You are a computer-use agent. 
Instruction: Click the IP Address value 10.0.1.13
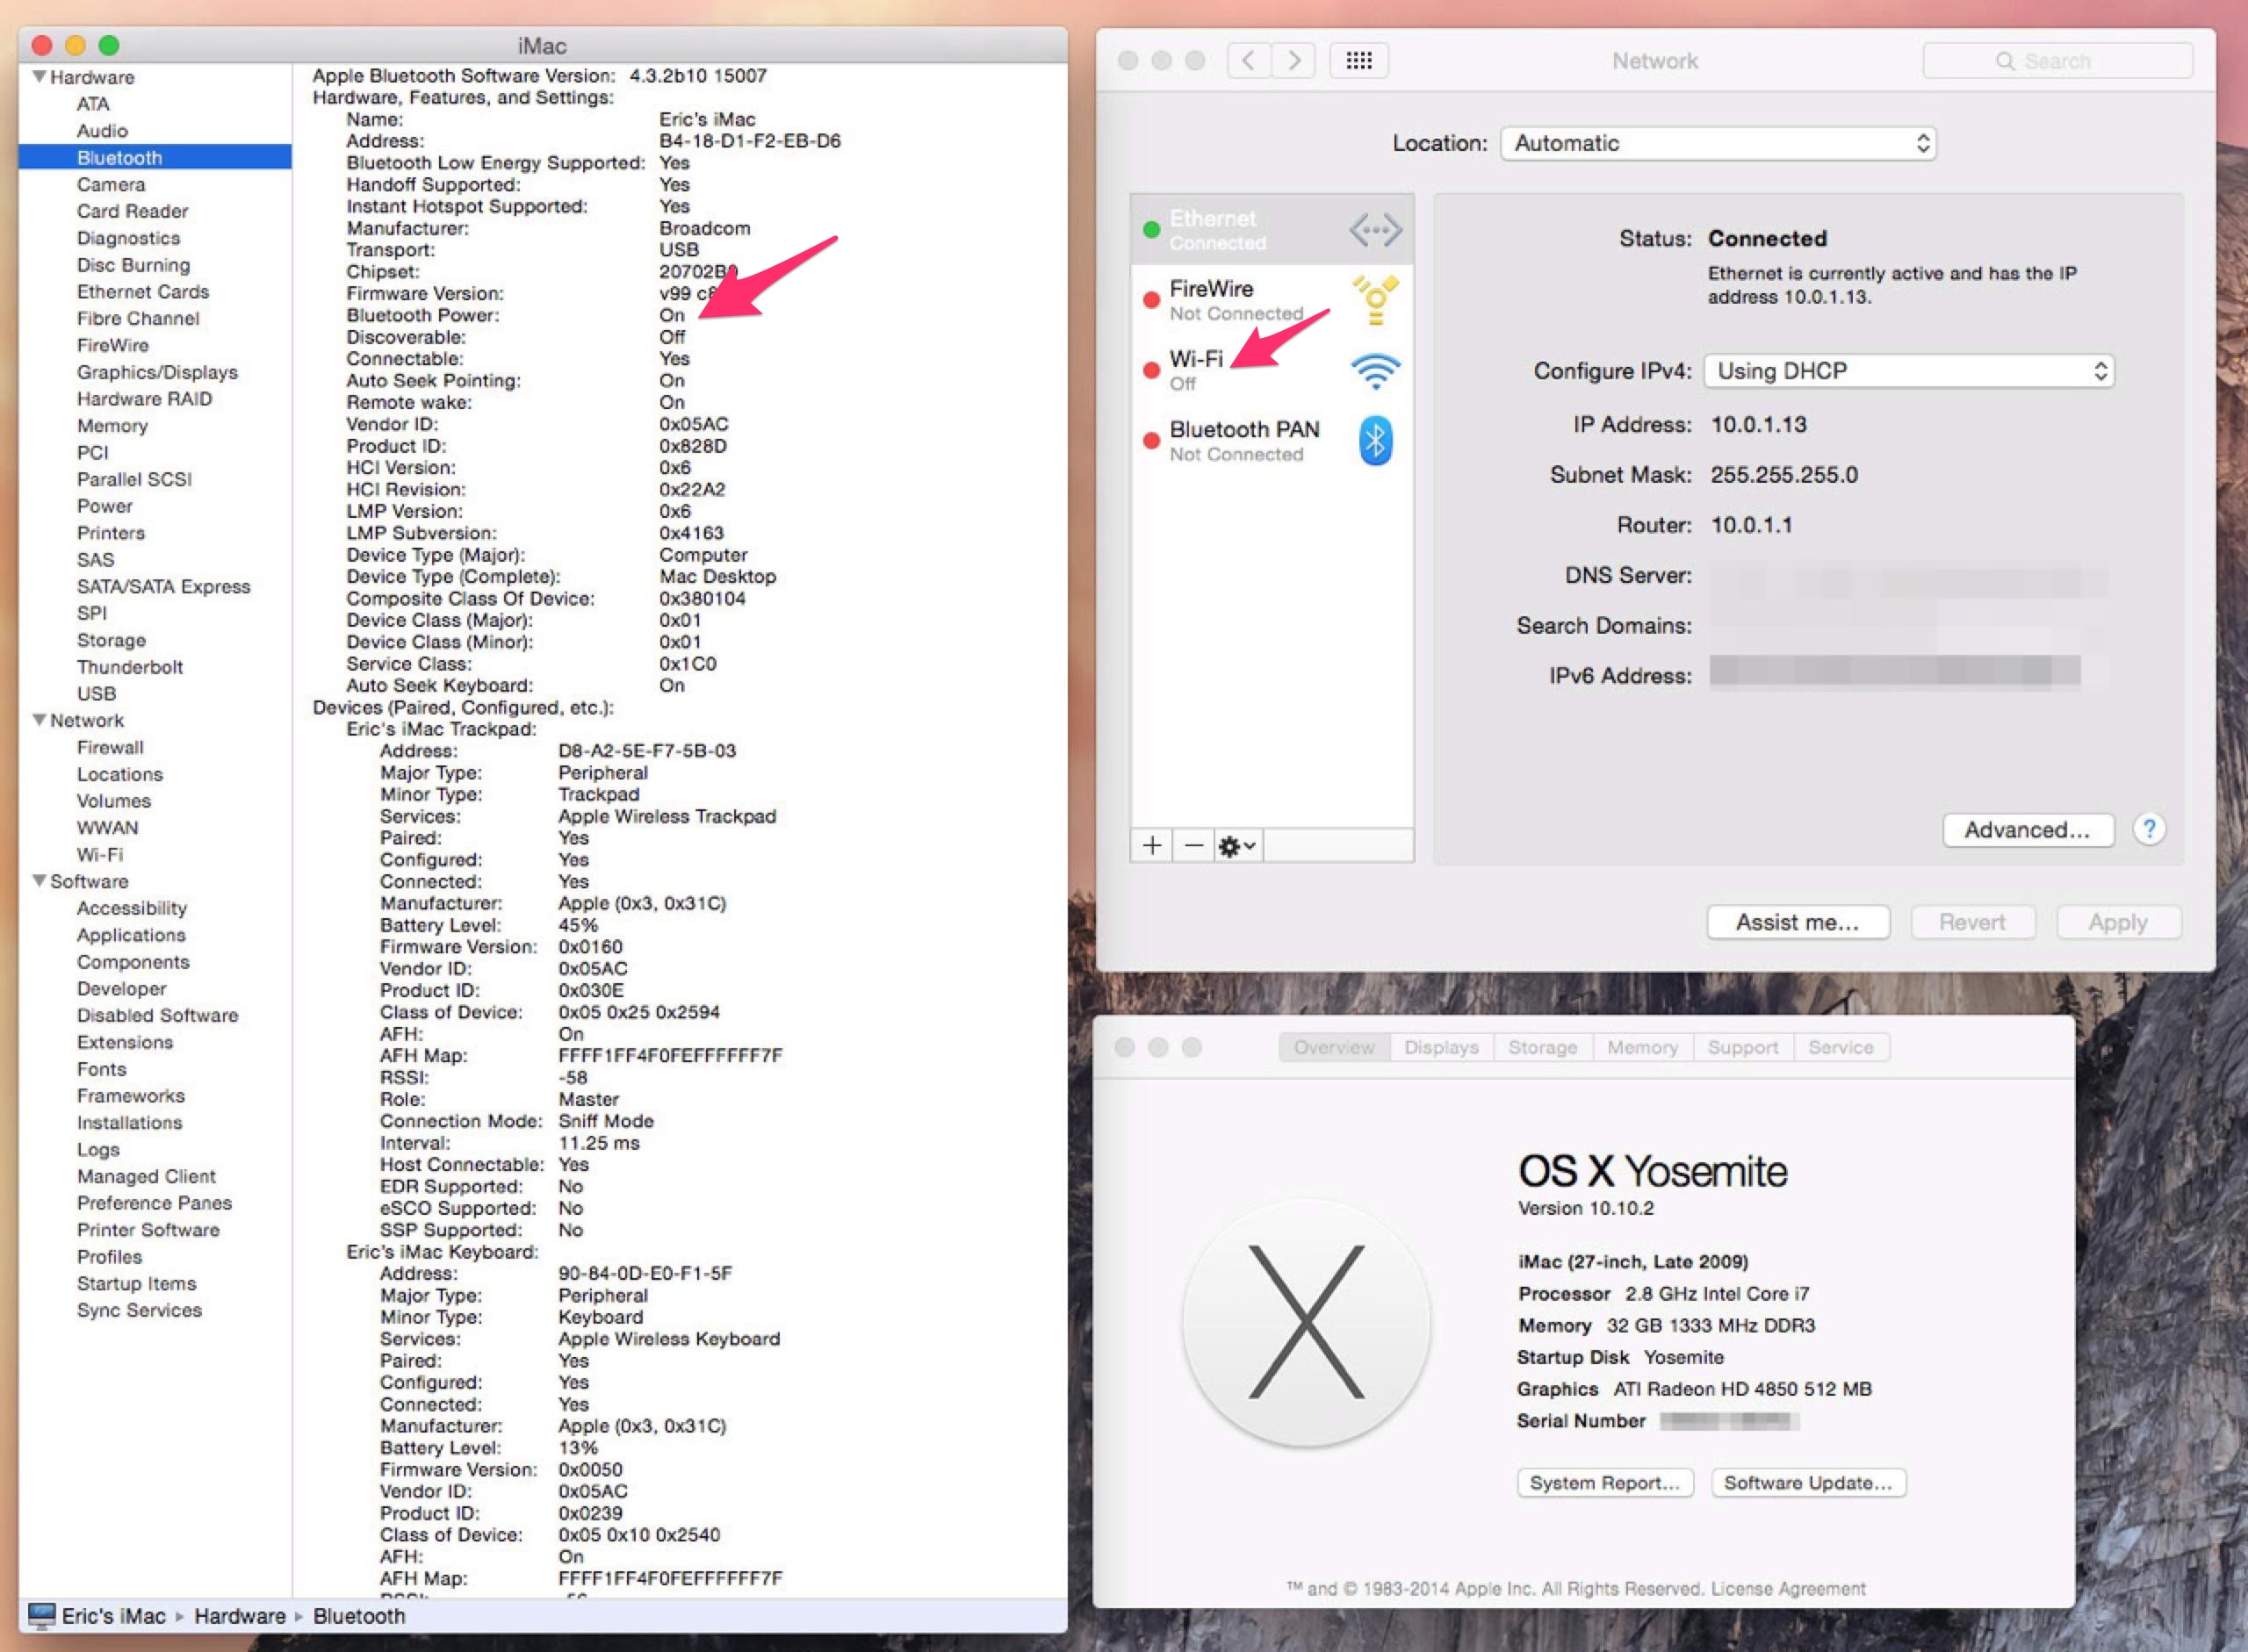(x=1758, y=424)
